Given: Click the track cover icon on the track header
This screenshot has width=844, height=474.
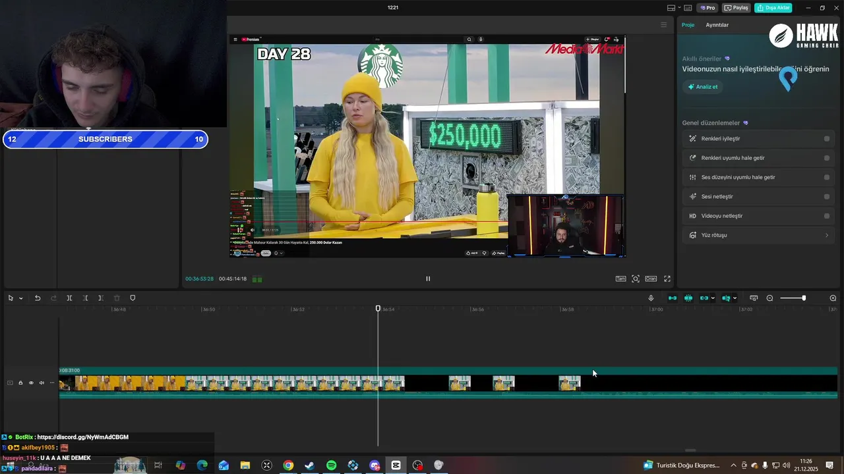Looking at the screenshot, I should click(10, 382).
